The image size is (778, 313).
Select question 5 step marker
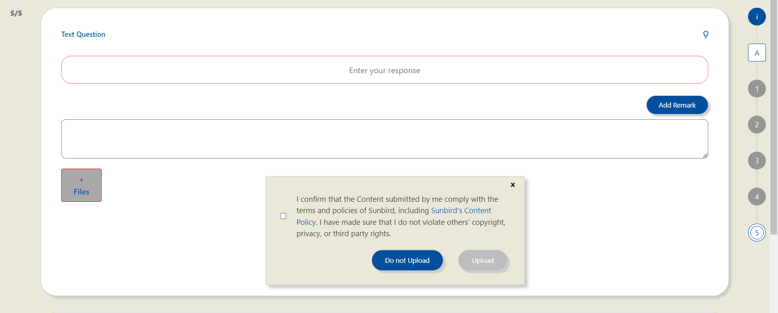pyautogui.click(x=757, y=233)
